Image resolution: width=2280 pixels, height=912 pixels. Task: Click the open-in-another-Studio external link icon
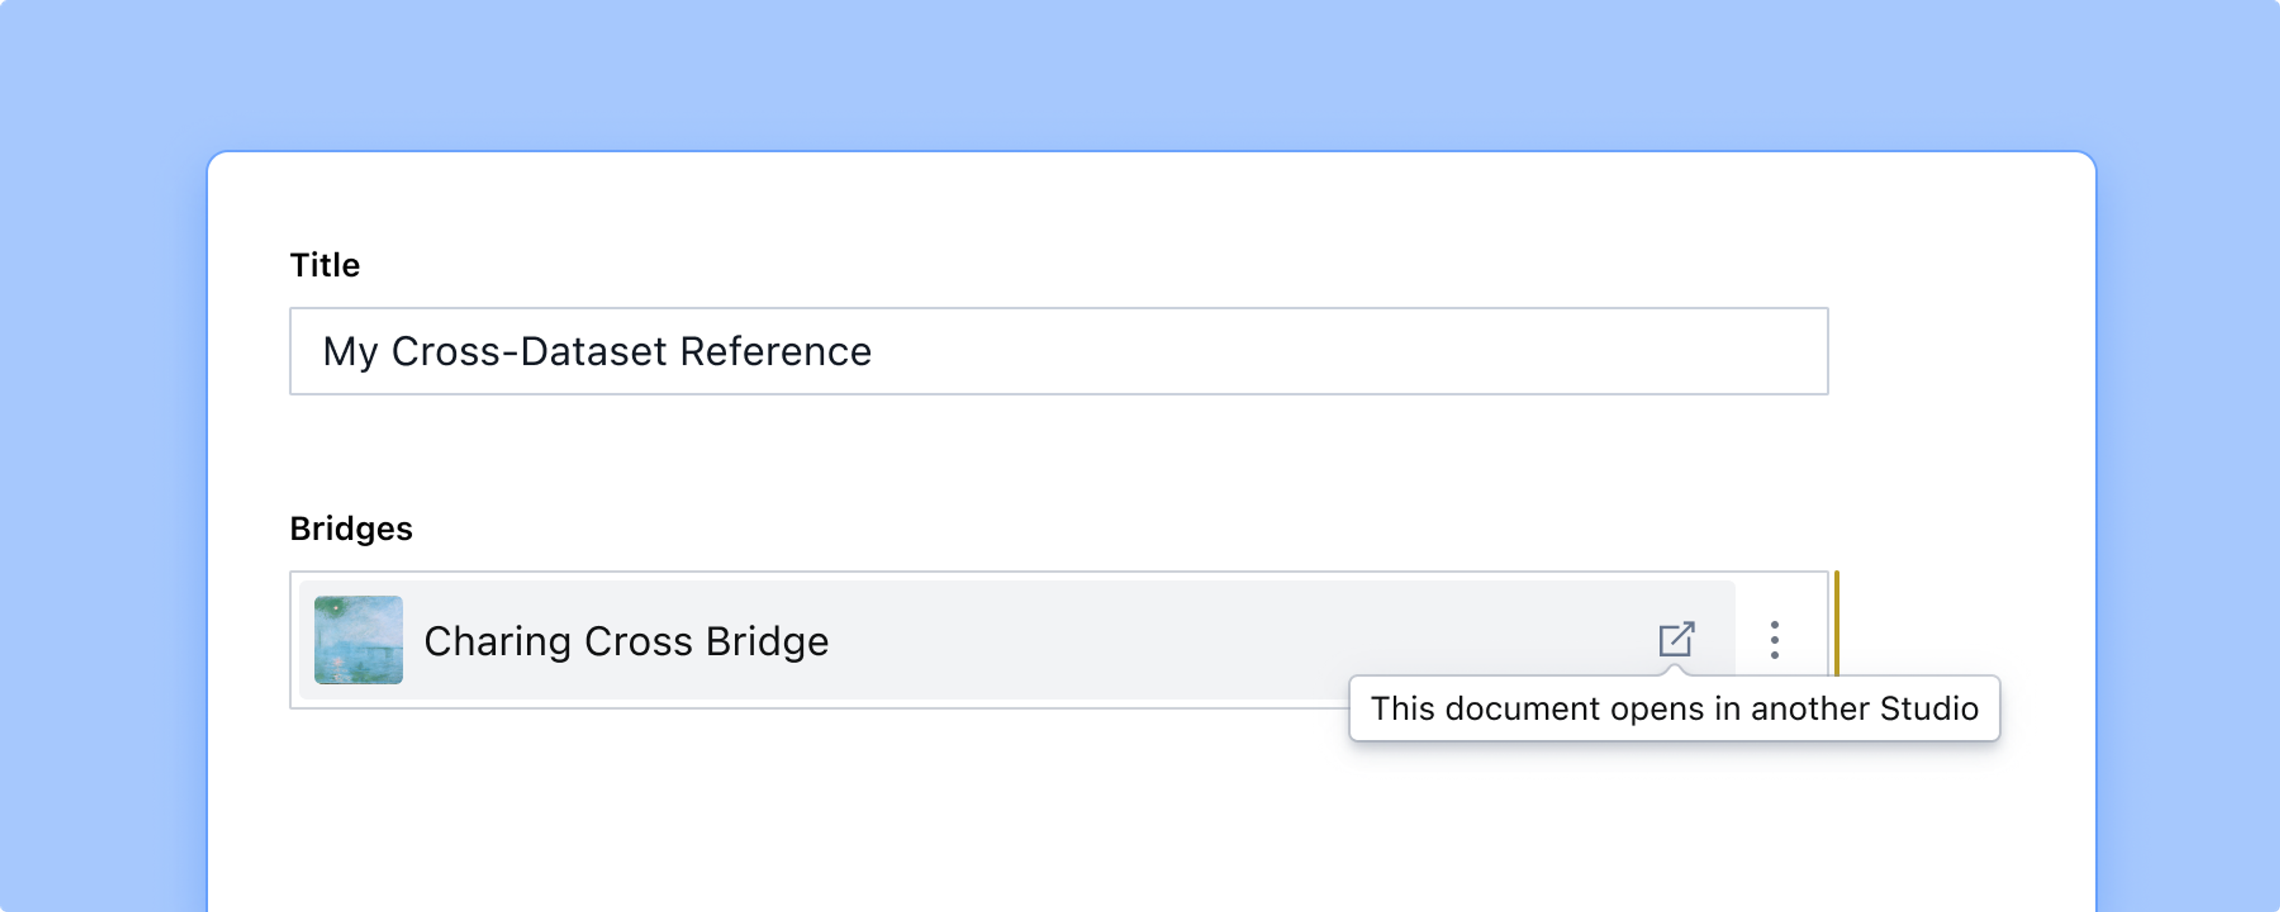[1676, 639]
